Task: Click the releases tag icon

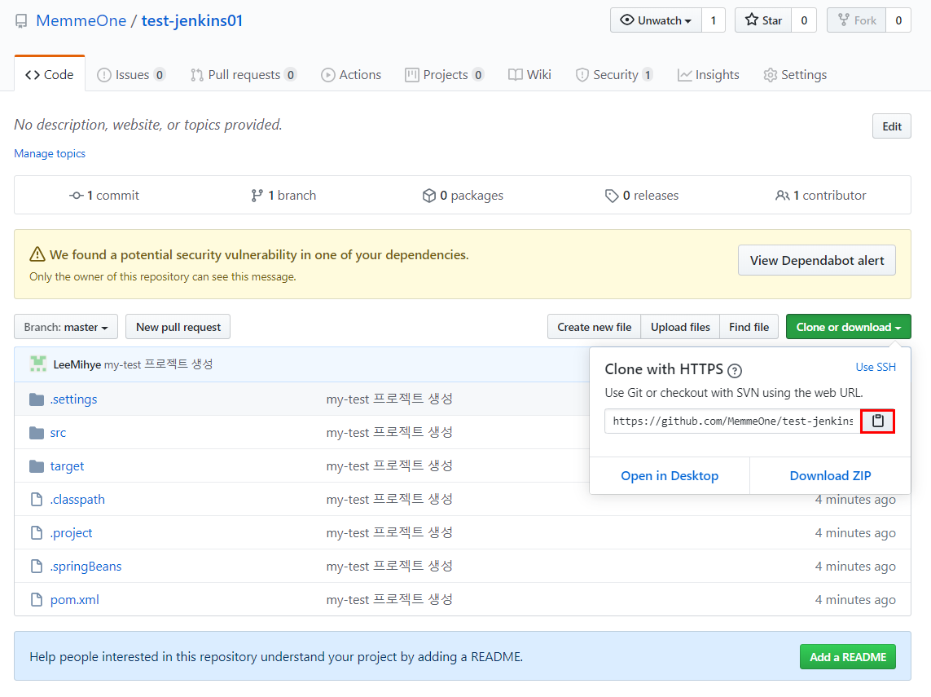Action: (x=612, y=196)
